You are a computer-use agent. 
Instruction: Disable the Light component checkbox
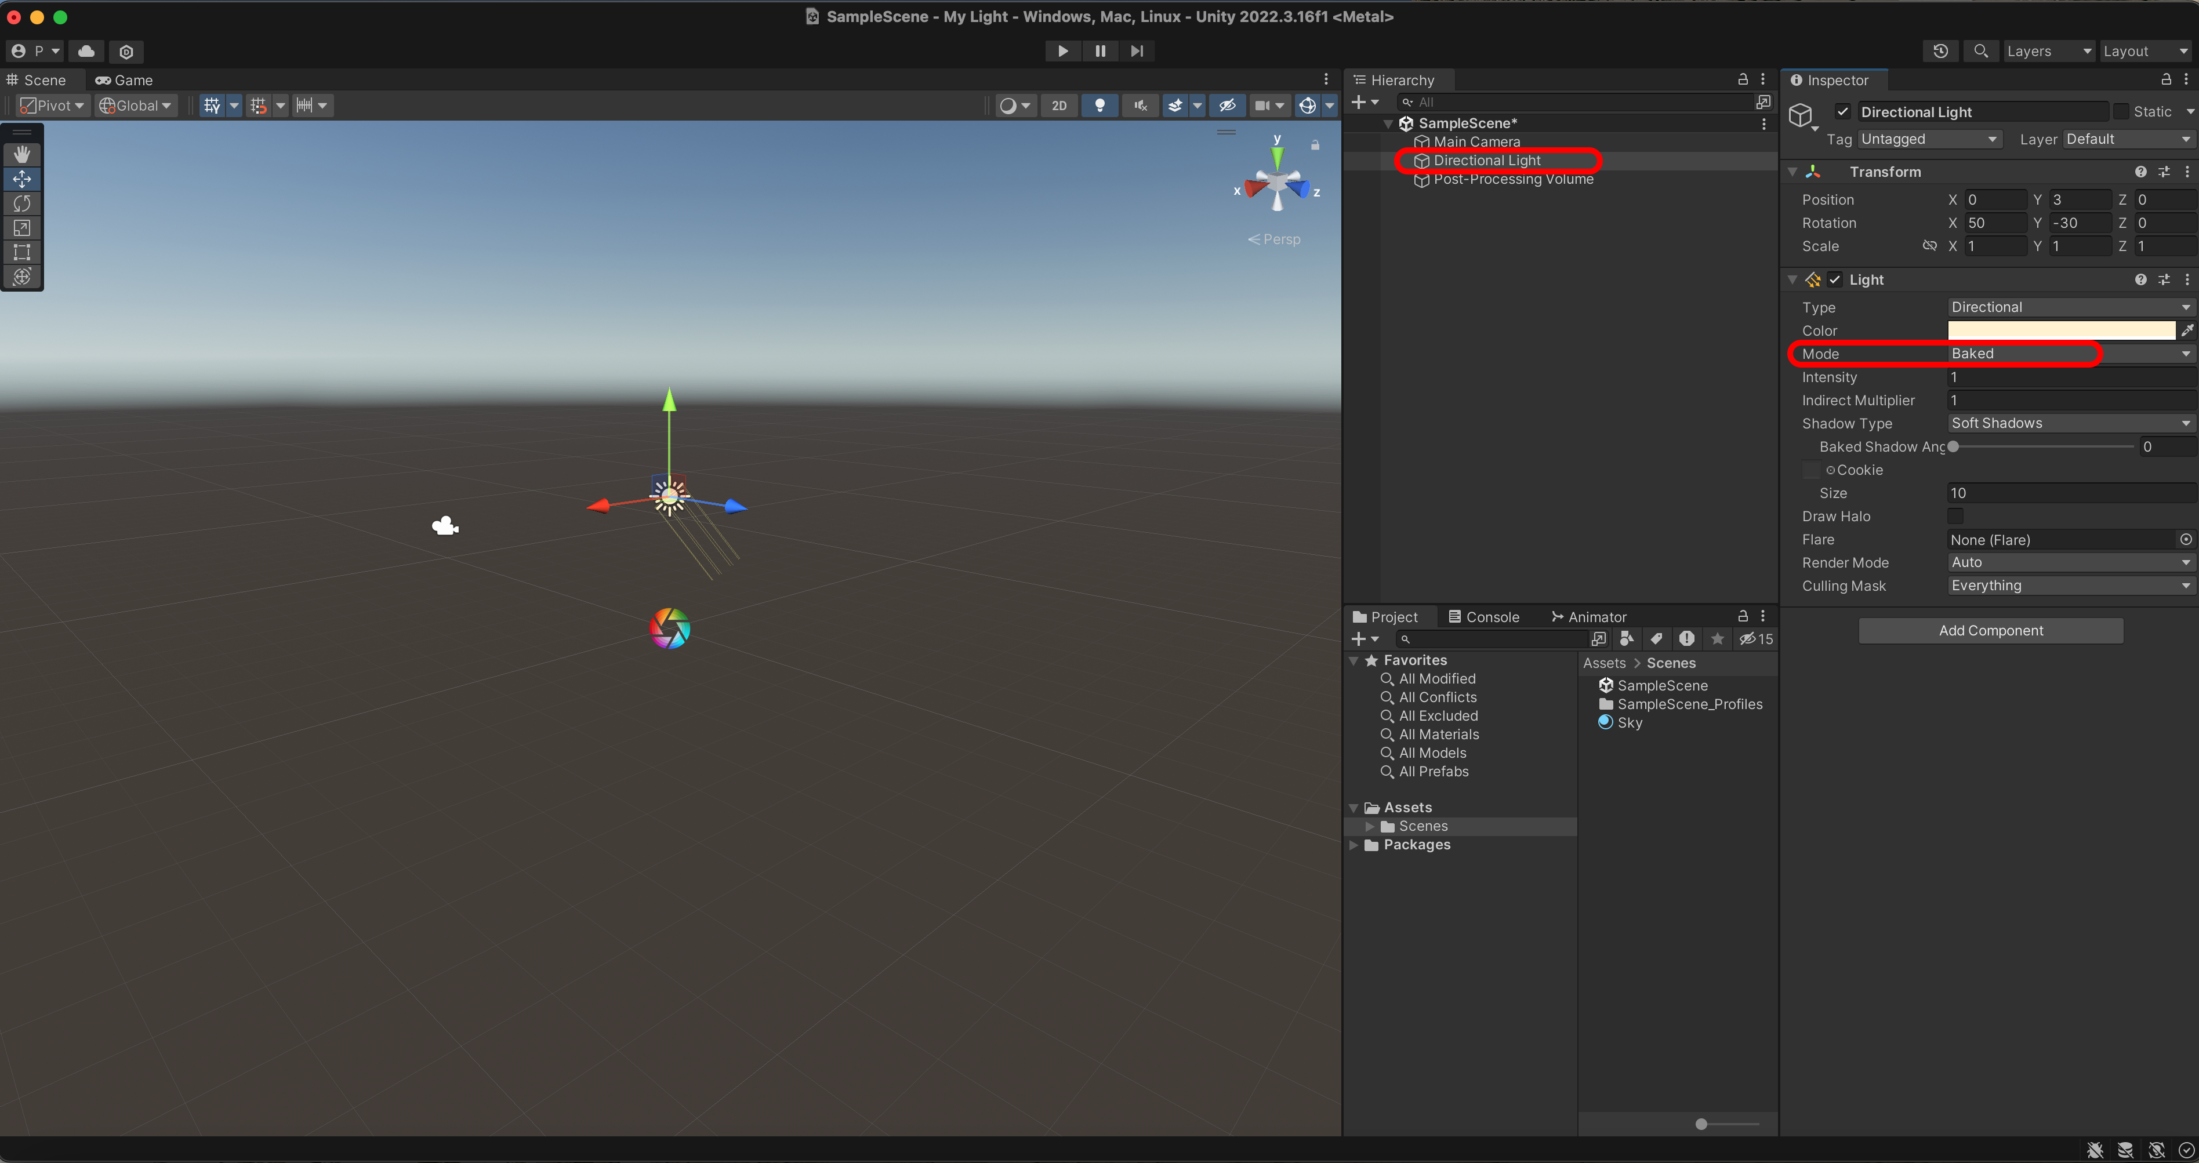[1834, 280]
